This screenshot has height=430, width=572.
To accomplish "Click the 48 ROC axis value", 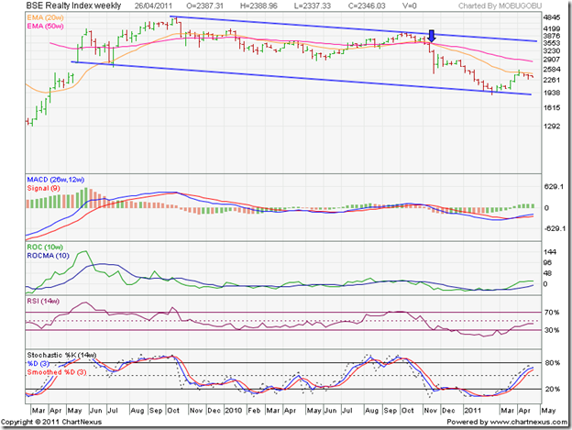I will coord(548,273).
